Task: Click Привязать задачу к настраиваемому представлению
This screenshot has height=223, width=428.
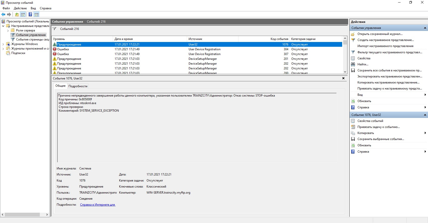Action: click(390, 88)
